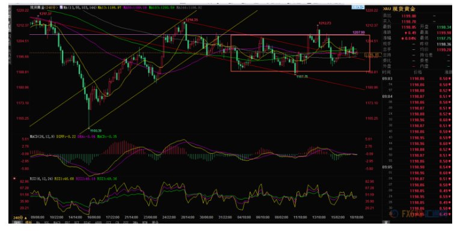Select the CCI indicator tab at bottom
This screenshot has width=460, height=232.
(108, 222)
